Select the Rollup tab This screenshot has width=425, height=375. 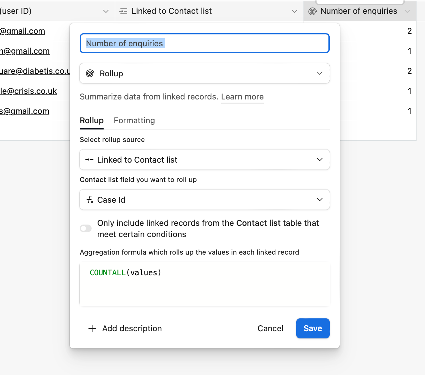[x=92, y=121]
